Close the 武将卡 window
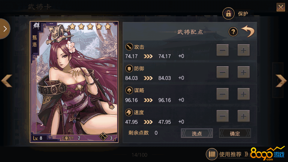Image resolution: width=288 pixels, height=162 pixels. [281, 7]
